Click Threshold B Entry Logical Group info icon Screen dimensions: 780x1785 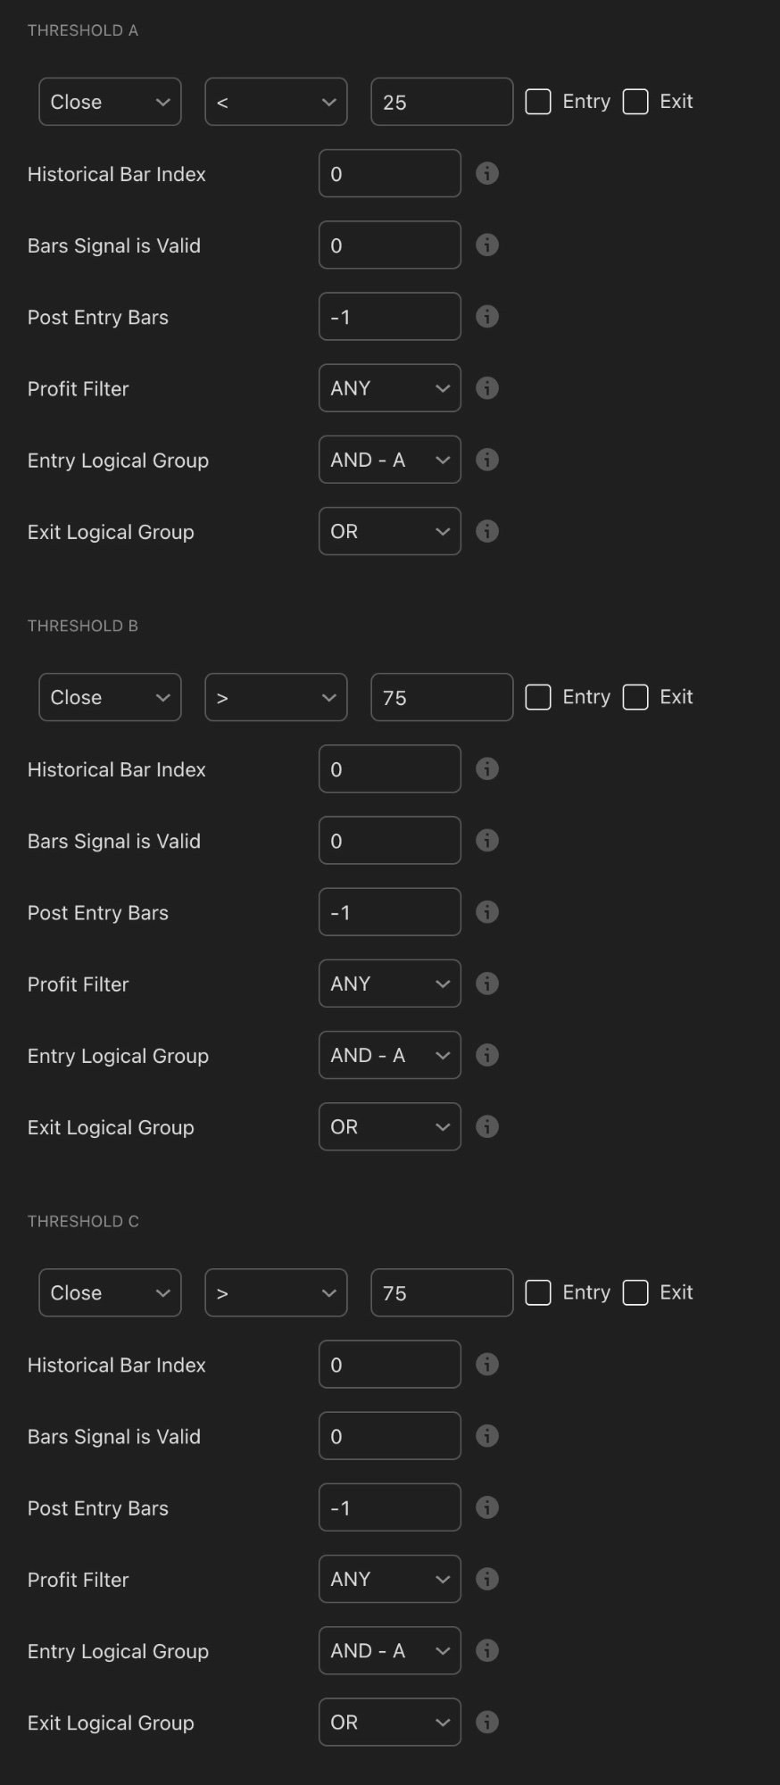pyautogui.click(x=487, y=1054)
